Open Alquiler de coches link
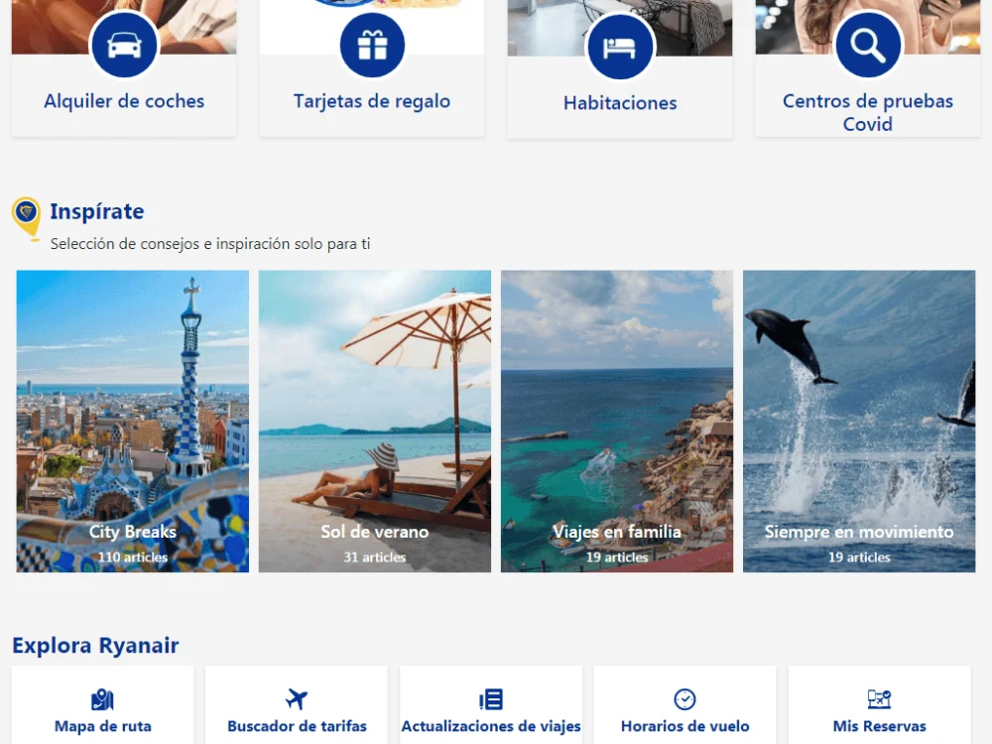 [124, 101]
